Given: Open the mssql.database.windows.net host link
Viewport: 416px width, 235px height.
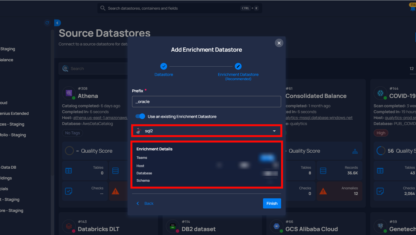Looking at the screenshot, I should [319, 118].
